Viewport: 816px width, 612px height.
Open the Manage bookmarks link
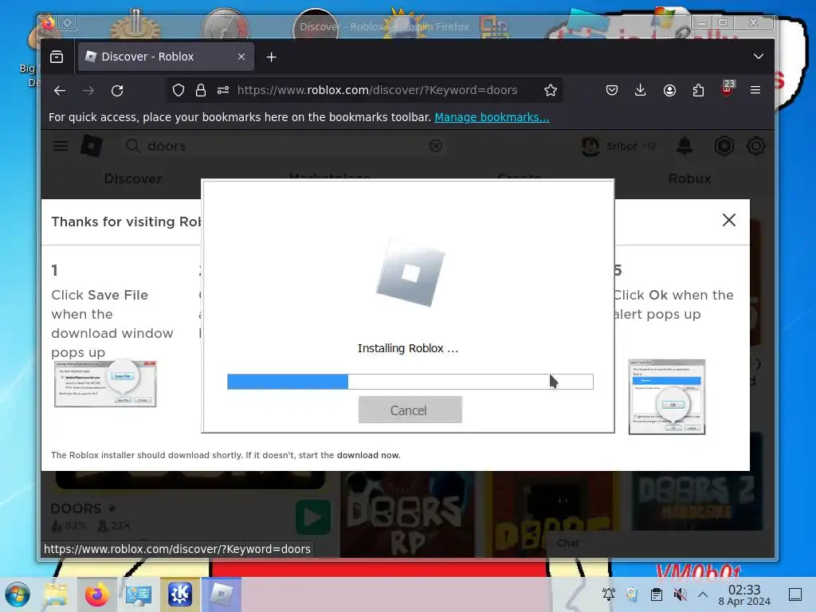tap(492, 117)
